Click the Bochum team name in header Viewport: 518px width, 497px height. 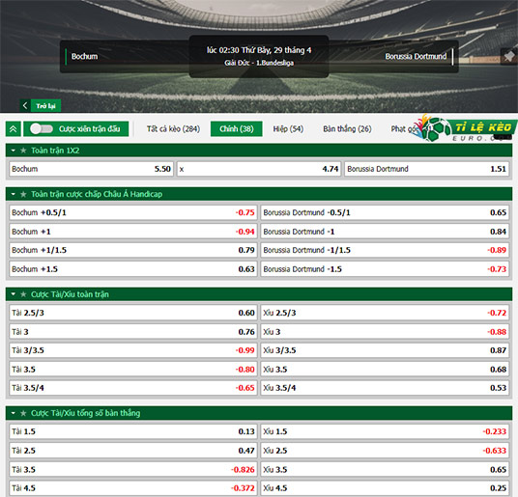85,56
